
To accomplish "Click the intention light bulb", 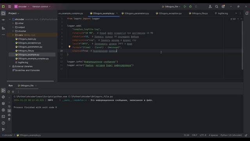I will click(x=70, y=47).
